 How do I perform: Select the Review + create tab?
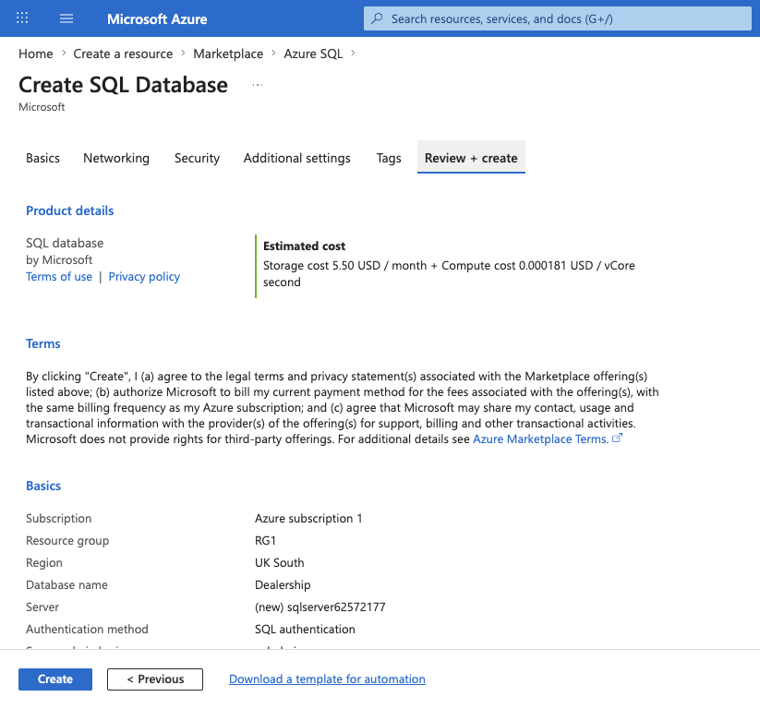[471, 158]
